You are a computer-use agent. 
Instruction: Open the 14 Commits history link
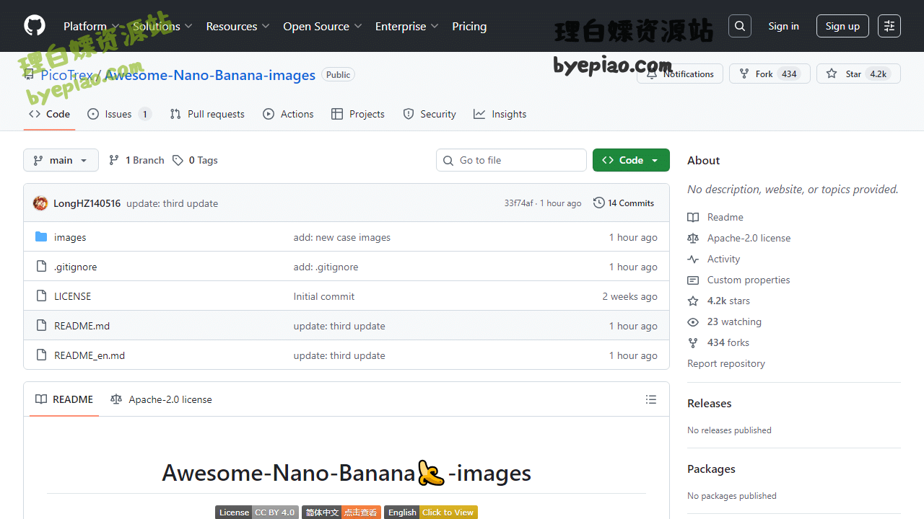[624, 203]
